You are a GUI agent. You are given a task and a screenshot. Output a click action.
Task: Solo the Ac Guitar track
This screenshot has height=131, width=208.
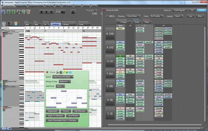6,86
